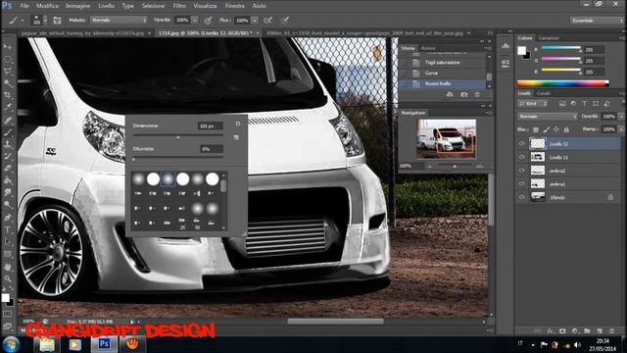627x353 pixels.
Task: Select the Type tool
Action: tap(8, 229)
